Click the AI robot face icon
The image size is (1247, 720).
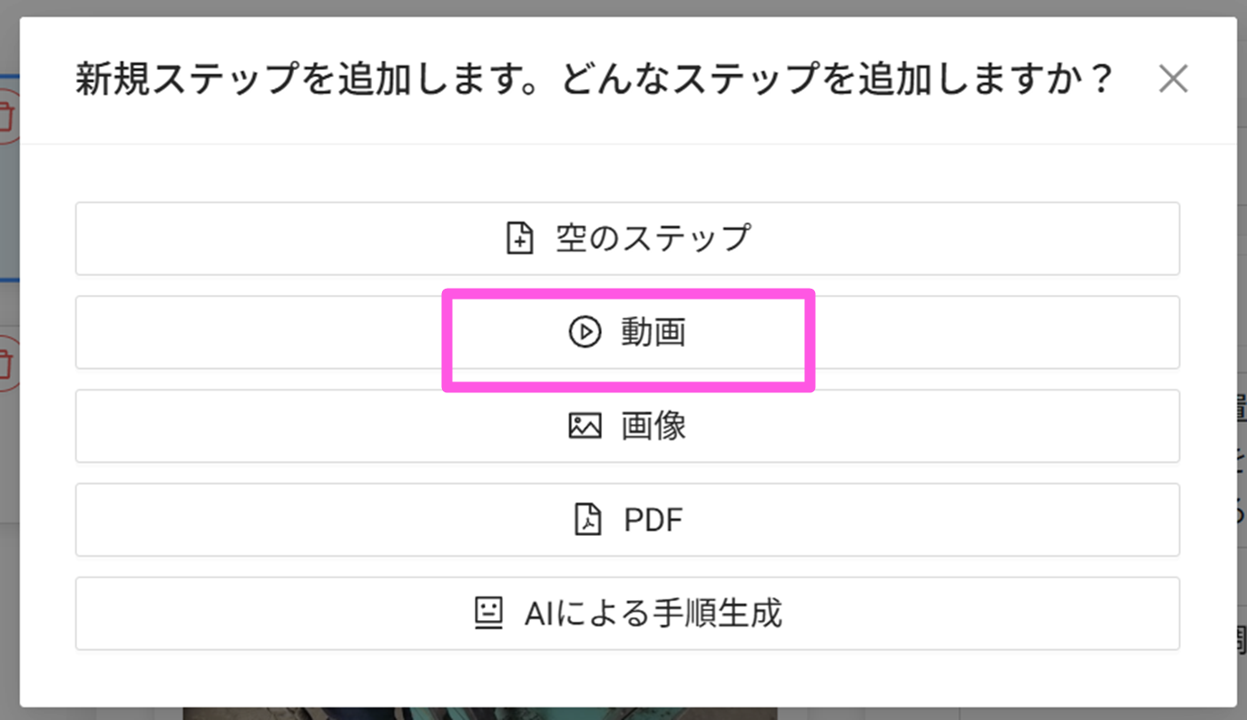click(x=488, y=614)
